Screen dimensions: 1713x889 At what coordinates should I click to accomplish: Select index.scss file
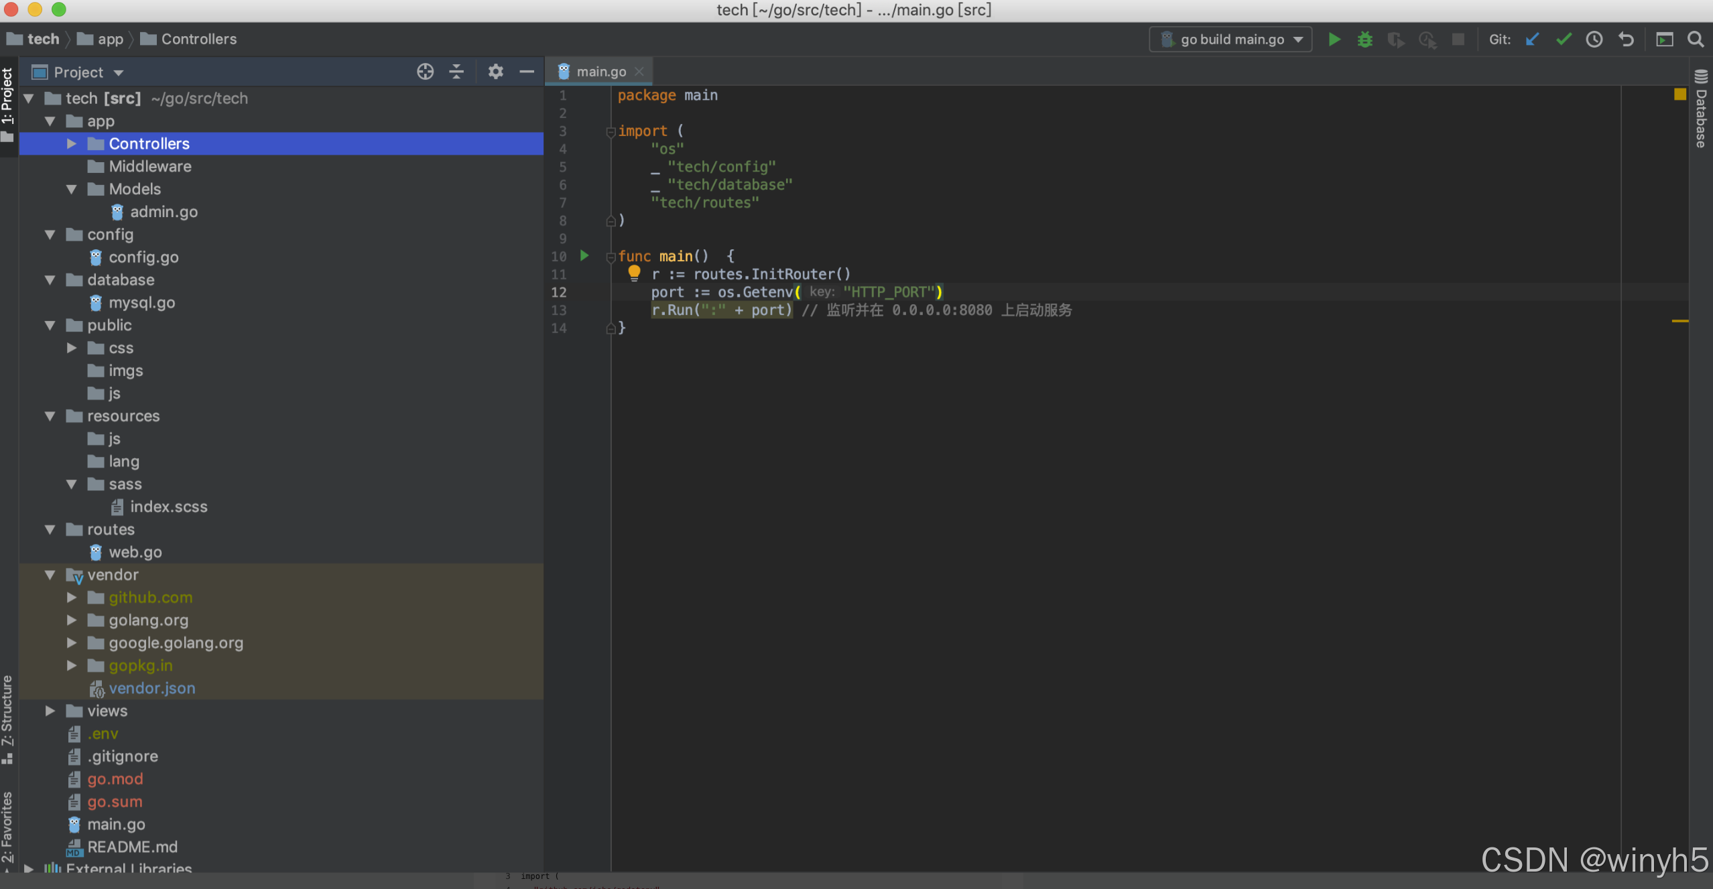[x=168, y=506]
